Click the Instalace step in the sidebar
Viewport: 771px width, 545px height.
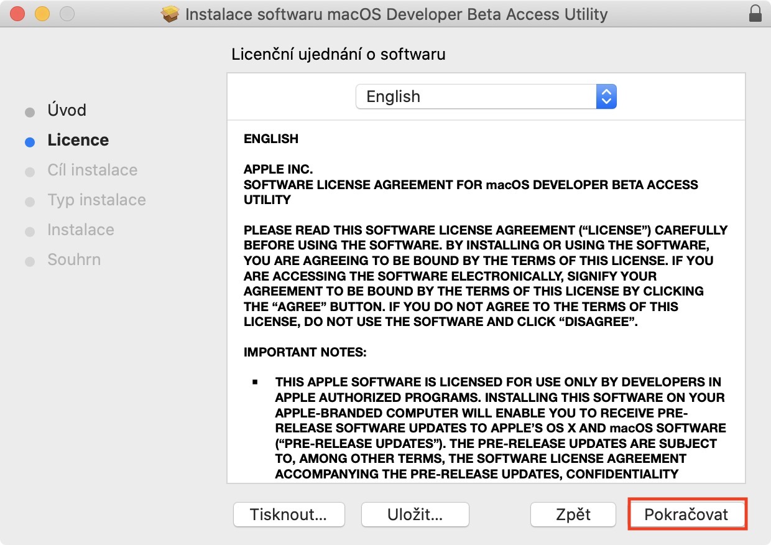tap(81, 230)
